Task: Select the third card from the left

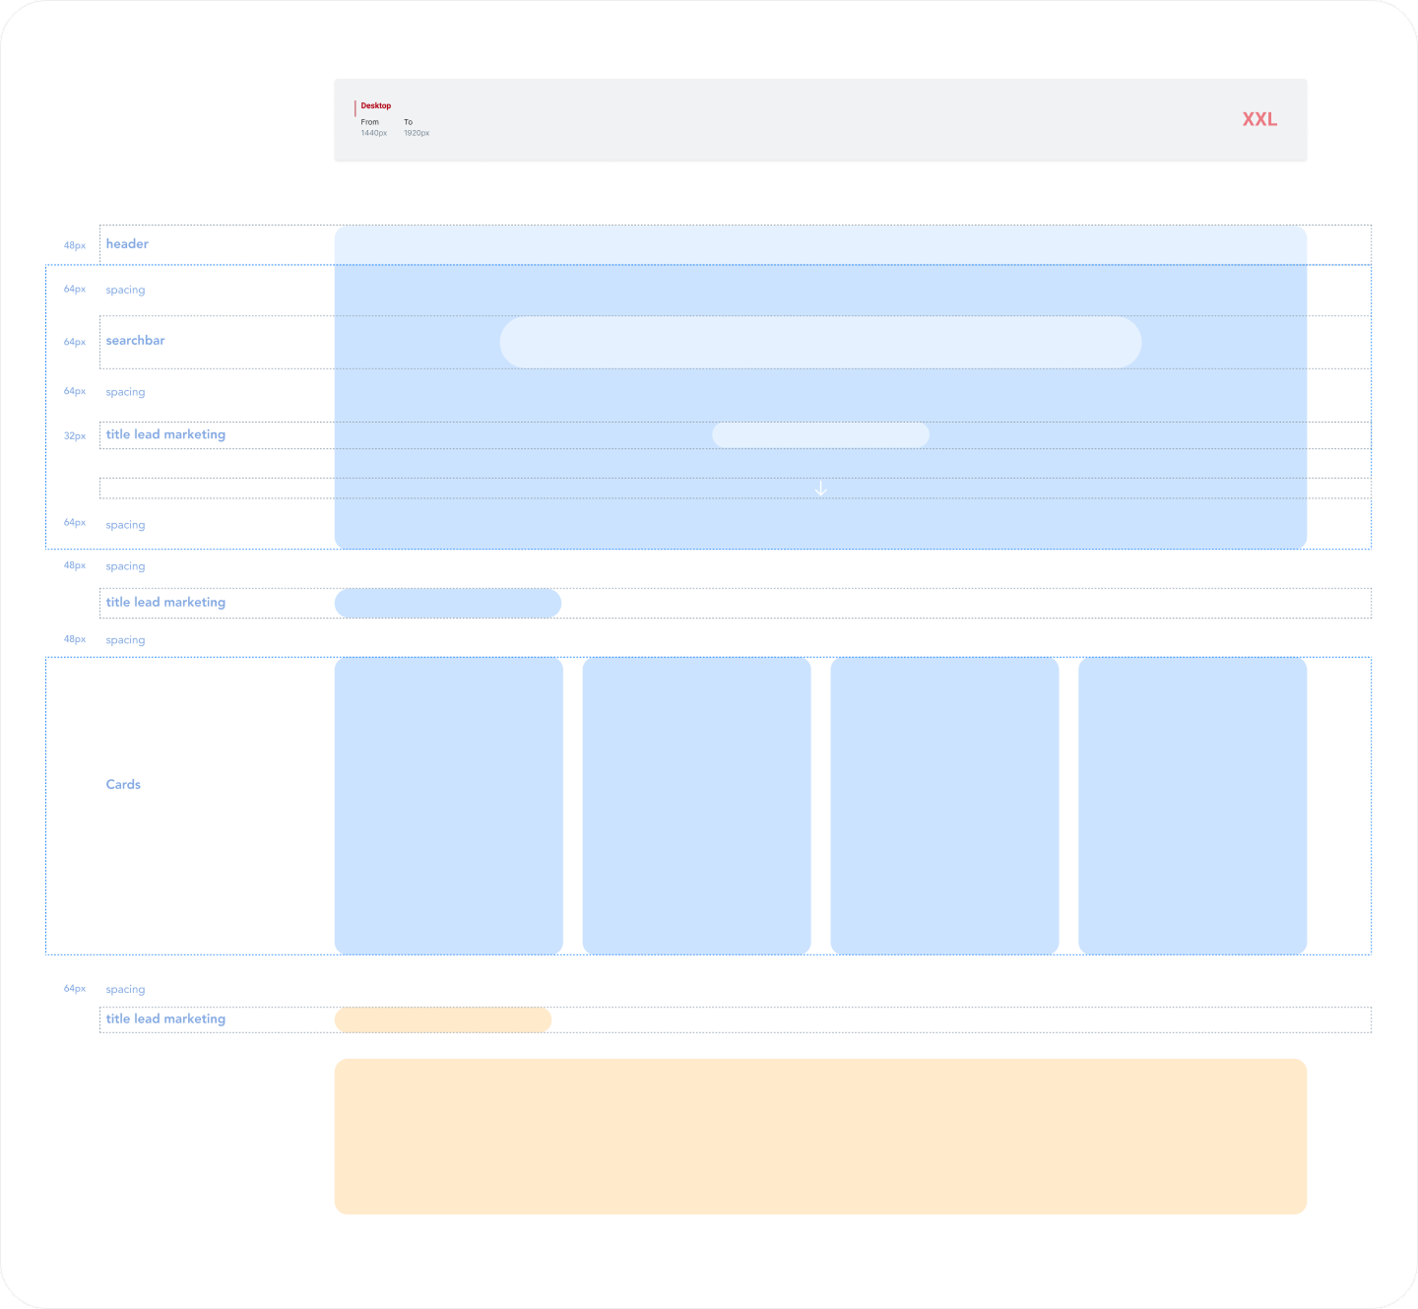Action: [944, 805]
